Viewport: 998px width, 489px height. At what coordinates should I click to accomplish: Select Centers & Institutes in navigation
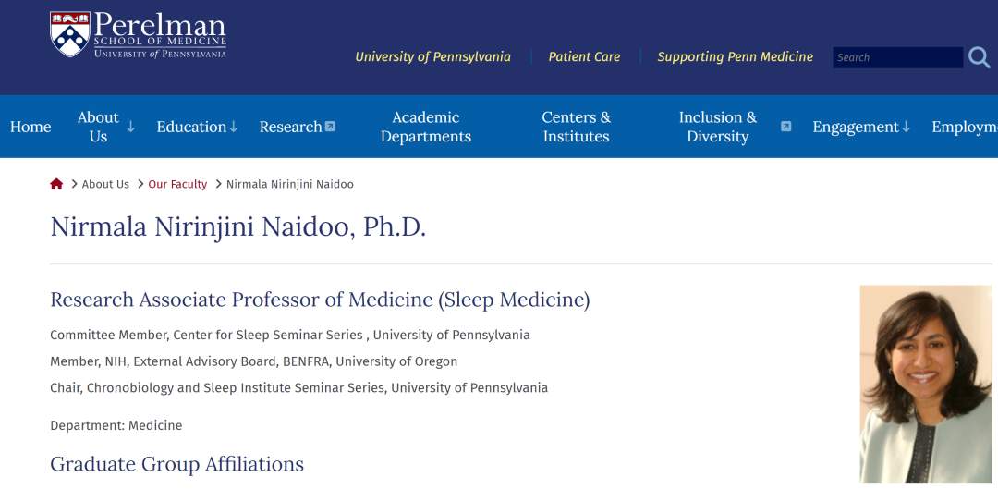pyautogui.click(x=576, y=127)
